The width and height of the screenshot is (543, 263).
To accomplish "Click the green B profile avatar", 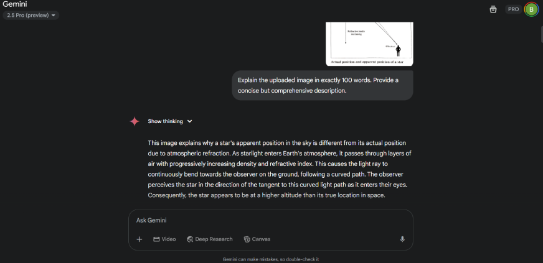I will pyautogui.click(x=531, y=9).
